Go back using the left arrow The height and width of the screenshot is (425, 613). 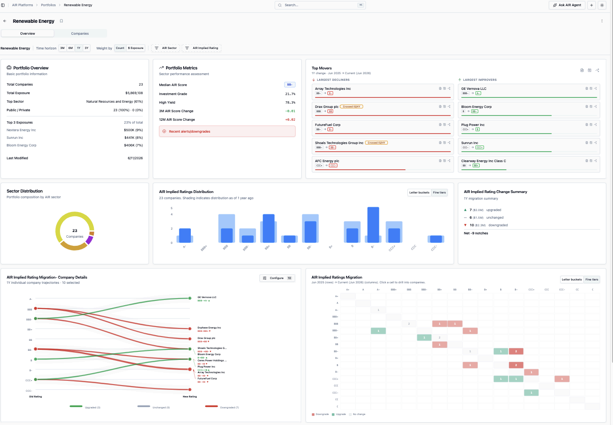pos(5,21)
